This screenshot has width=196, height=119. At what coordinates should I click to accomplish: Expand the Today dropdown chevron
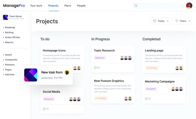[168, 21]
